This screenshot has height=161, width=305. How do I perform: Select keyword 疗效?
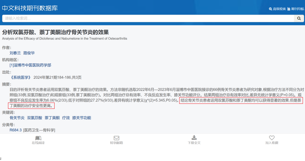click(x=66, y=118)
